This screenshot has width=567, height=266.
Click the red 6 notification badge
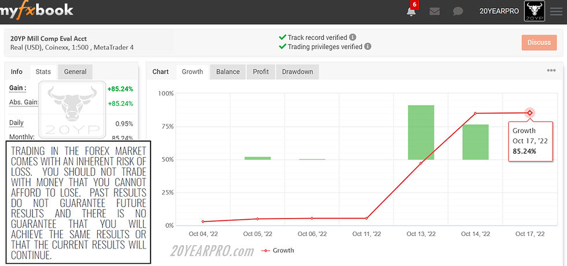(414, 5)
